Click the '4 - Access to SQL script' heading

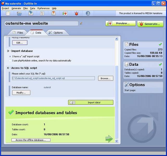click(x=22, y=68)
